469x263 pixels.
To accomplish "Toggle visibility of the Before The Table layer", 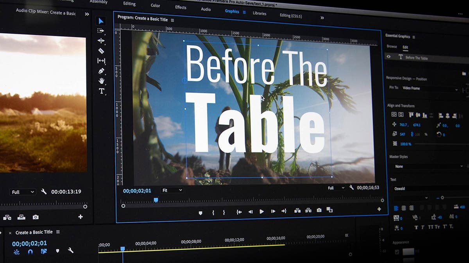I will coord(388,57).
